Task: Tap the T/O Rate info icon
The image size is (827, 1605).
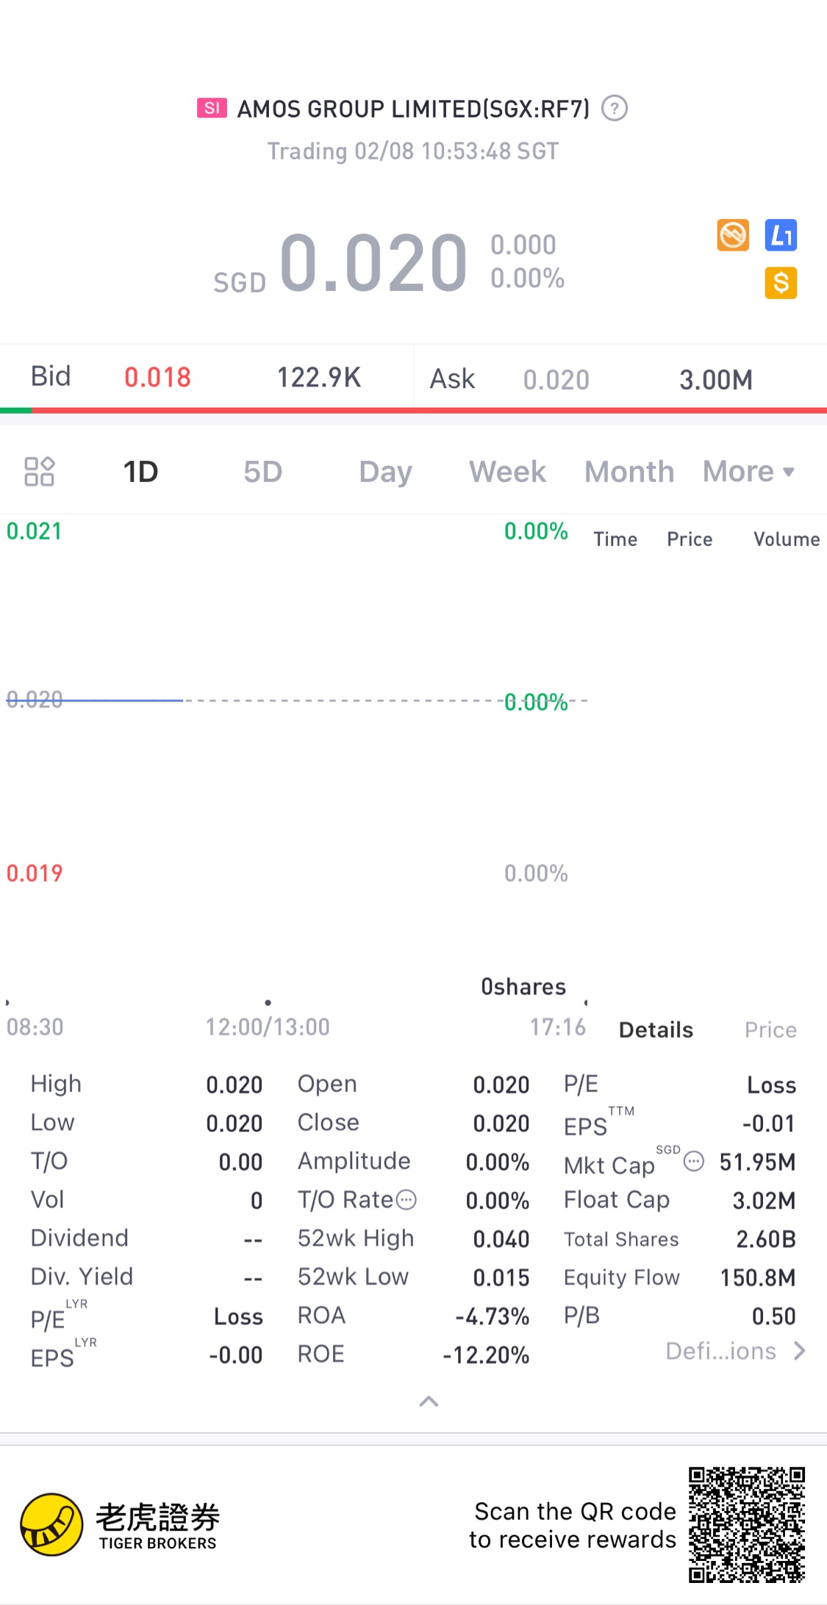Action: (x=407, y=1200)
